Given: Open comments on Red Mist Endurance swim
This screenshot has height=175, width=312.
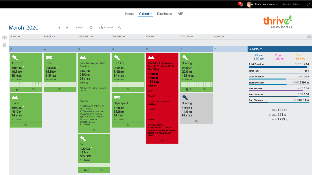Looking at the screenshot, I should pos(162,141).
